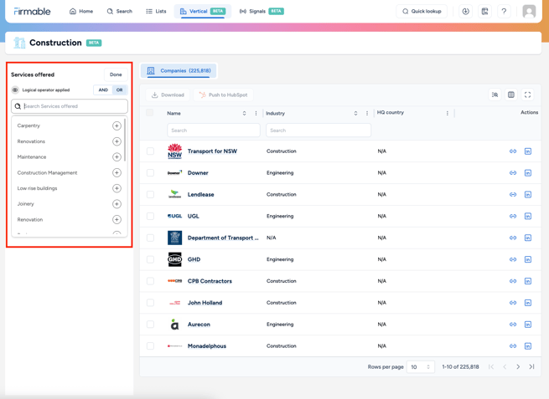549x399 pixels.
Task: Check the select-all header checkbox
Action: coord(150,112)
